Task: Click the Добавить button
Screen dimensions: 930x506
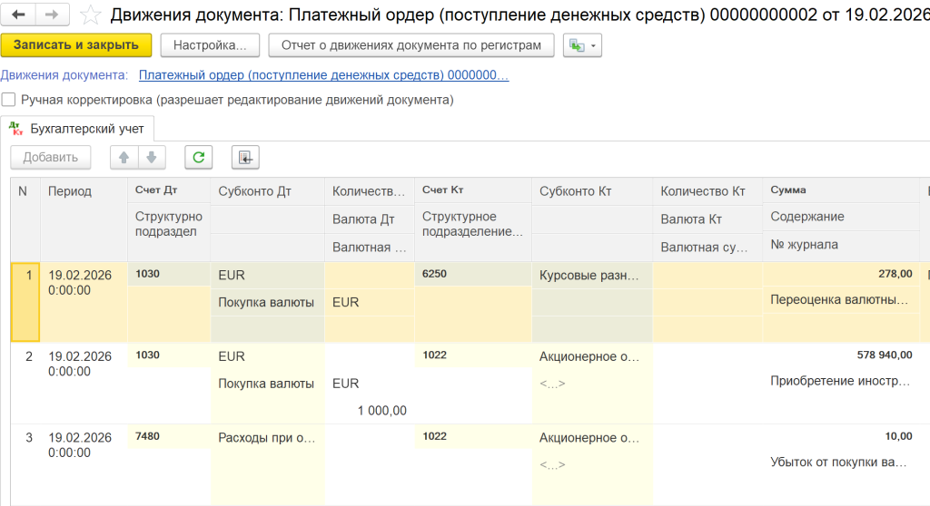Action: pos(51,158)
